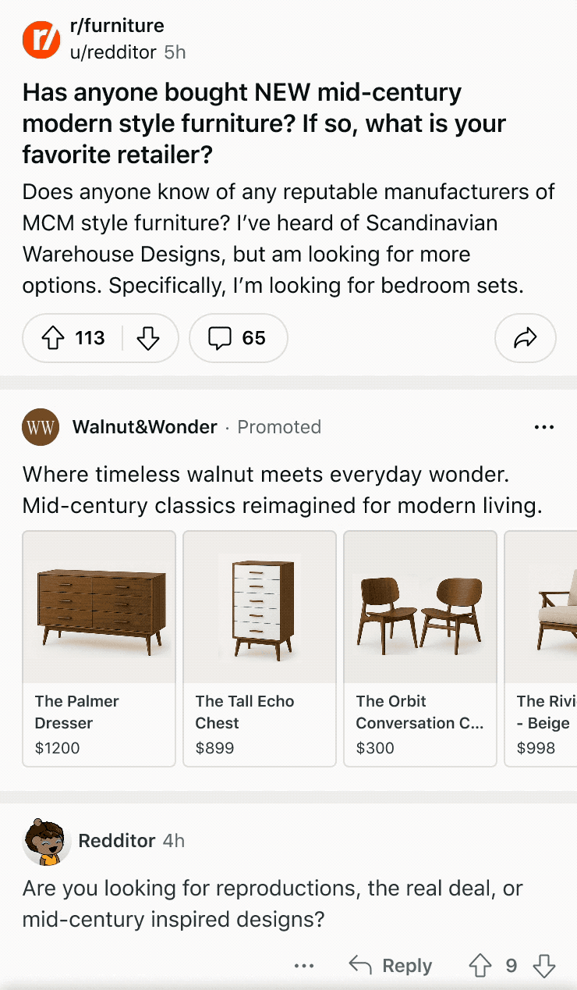Downvote the Redditor's comment
577x990 pixels.
pos(543,966)
